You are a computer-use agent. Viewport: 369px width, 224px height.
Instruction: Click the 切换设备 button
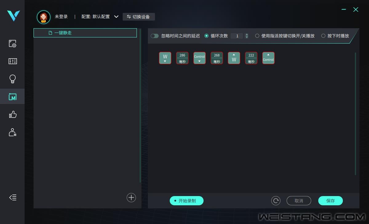[x=139, y=17]
